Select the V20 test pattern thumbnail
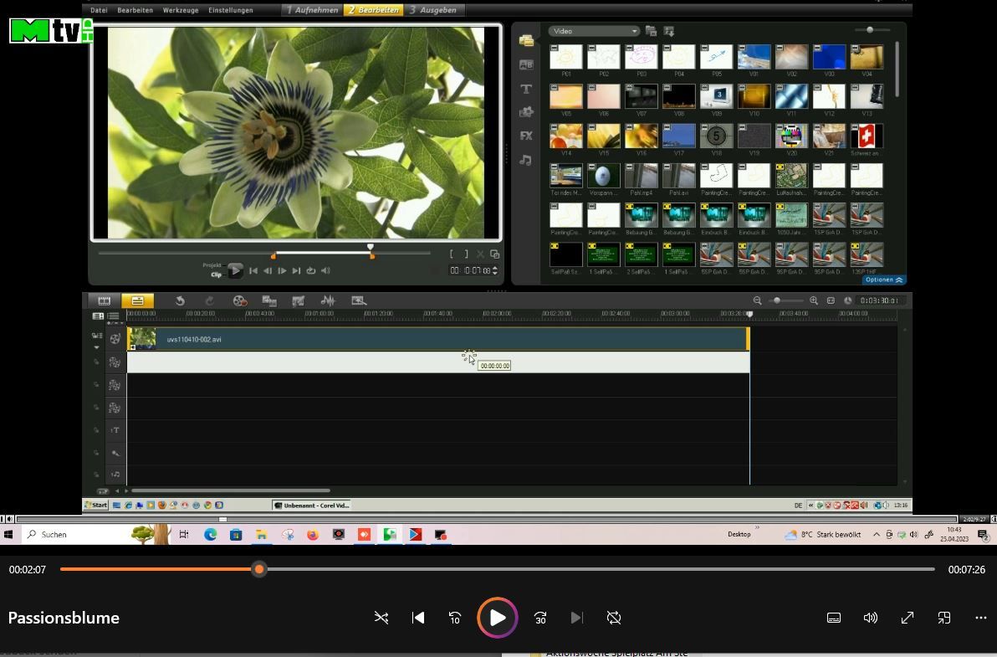This screenshot has height=657, width=997. (791, 136)
